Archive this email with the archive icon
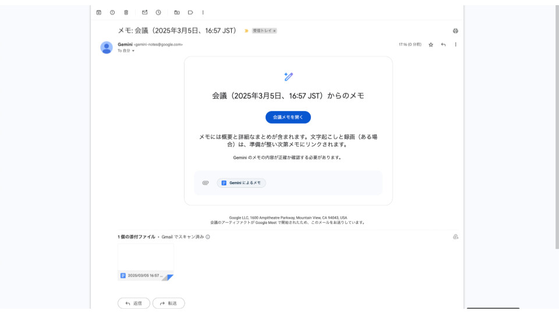This screenshot has height=314, width=559. pyautogui.click(x=99, y=12)
